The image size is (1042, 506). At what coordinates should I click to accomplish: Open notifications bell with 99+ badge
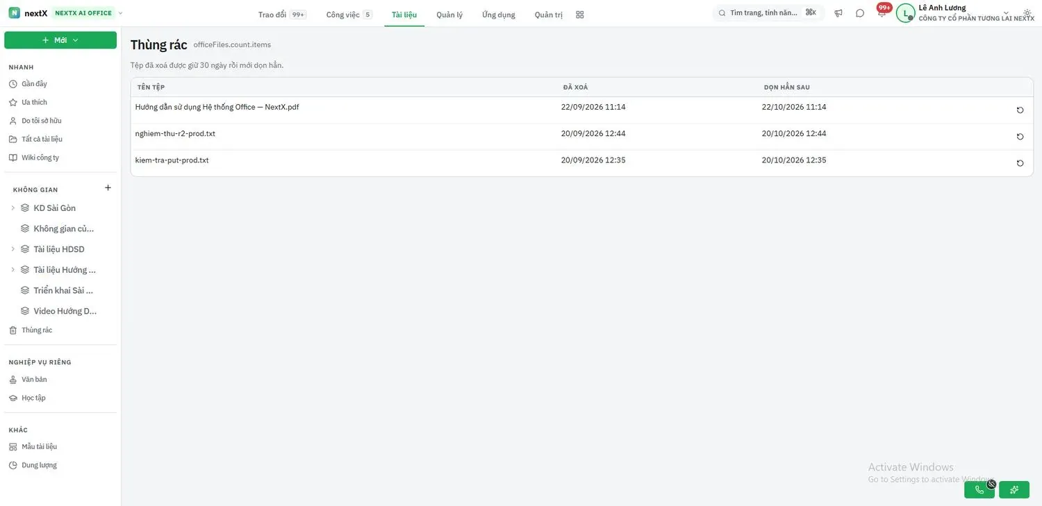(882, 12)
